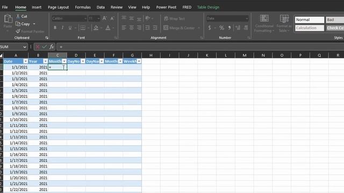Screen dimensions: 344x193
Task: Click the Cut button
Action: pos(21,16)
